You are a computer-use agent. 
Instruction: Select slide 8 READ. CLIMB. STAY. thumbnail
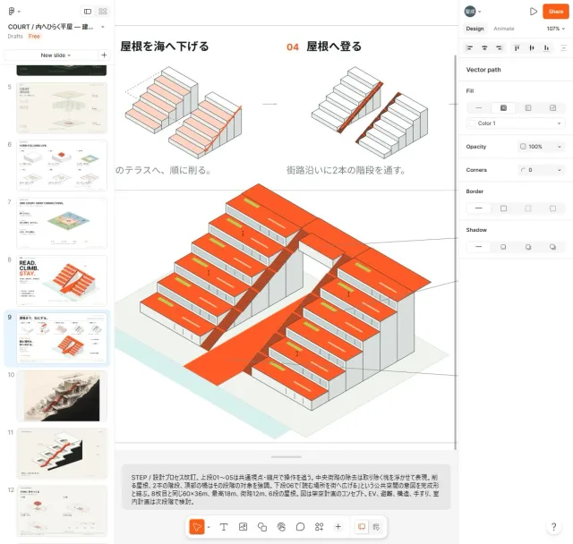click(62, 280)
